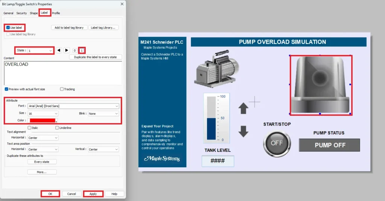This screenshot has width=385, height=201.
Task: Open the font Size dropdown
Action: (x=43, y=114)
